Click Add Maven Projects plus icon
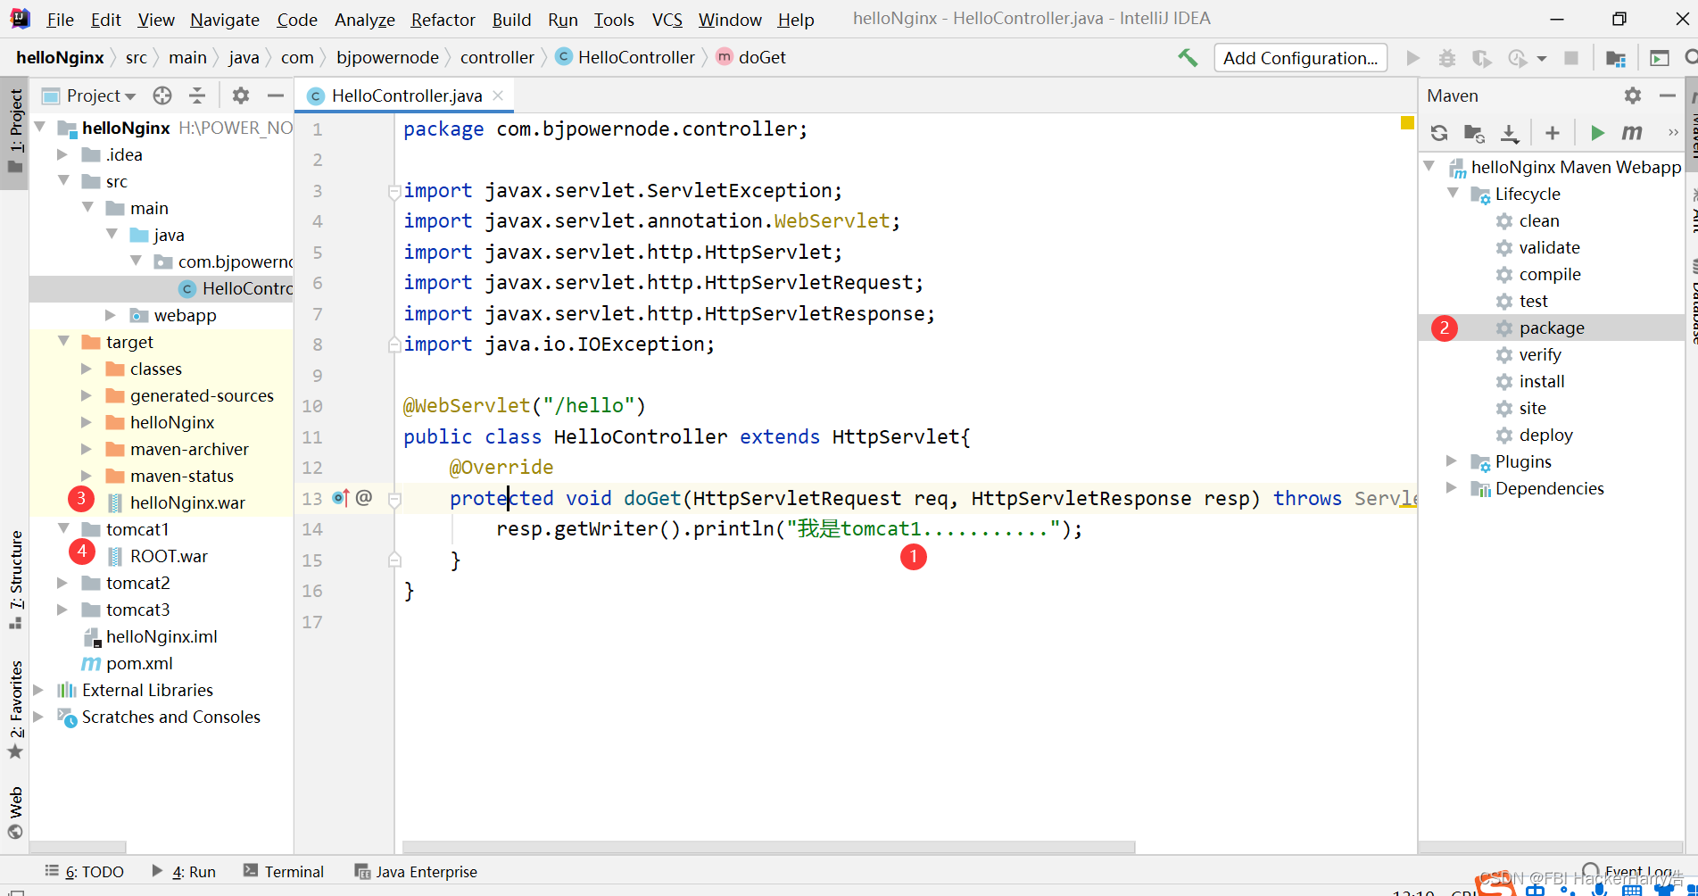This screenshot has height=896, width=1698. [x=1553, y=133]
